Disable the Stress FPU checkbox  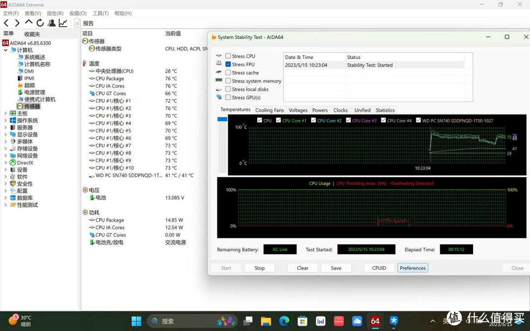(x=227, y=64)
